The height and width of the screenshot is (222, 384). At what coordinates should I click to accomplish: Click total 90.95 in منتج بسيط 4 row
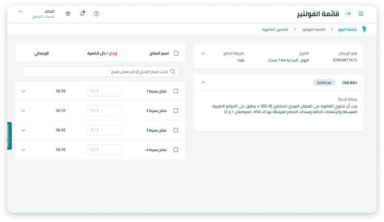(x=61, y=150)
